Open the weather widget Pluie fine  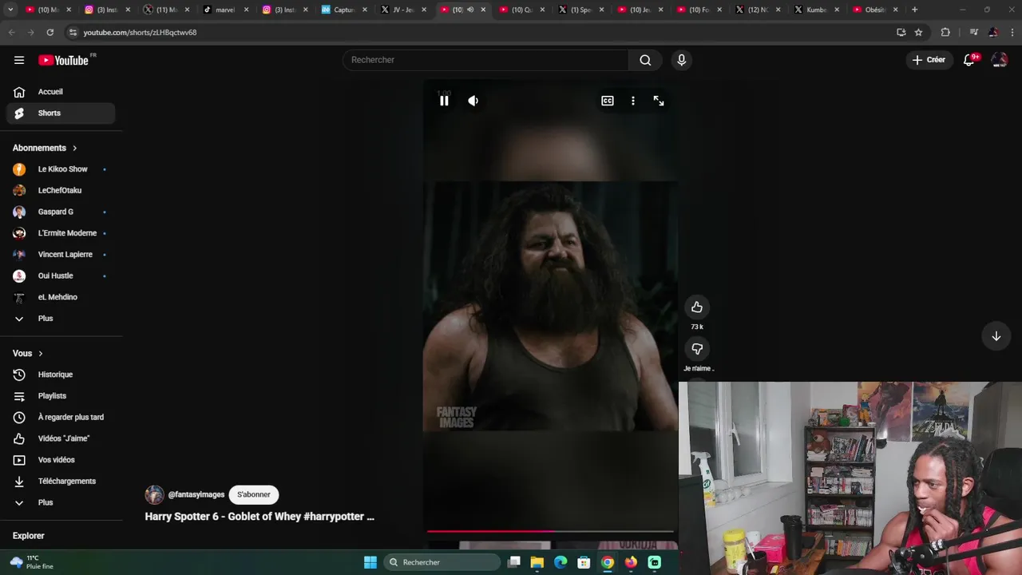[33, 562]
